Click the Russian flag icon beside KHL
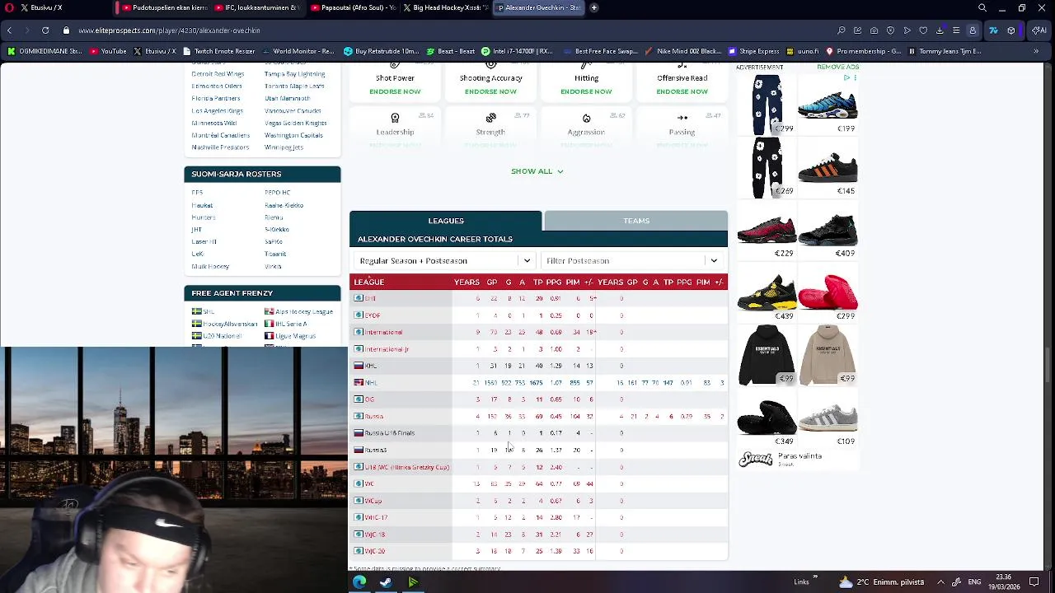The width and height of the screenshot is (1055, 593). click(x=359, y=366)
